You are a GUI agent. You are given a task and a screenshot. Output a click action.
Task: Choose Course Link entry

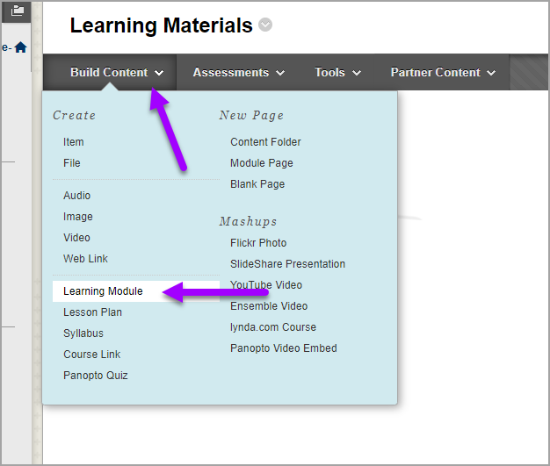(x=92, y=355)
